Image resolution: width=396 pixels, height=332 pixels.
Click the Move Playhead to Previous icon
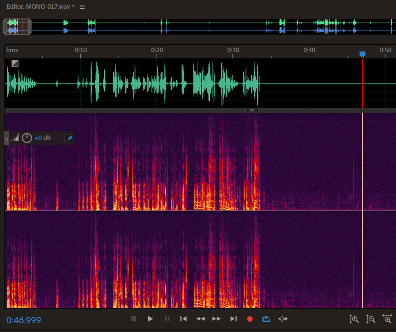[183, 319]
